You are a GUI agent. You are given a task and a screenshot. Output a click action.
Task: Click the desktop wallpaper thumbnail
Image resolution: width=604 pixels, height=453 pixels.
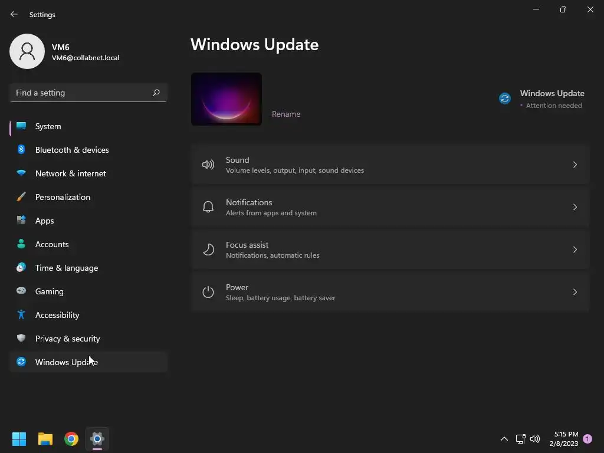226,99
